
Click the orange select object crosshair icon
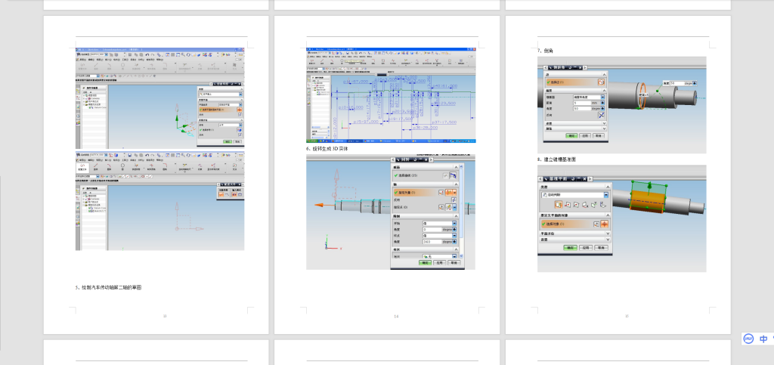pyautogui.click(x=605, y=224)
